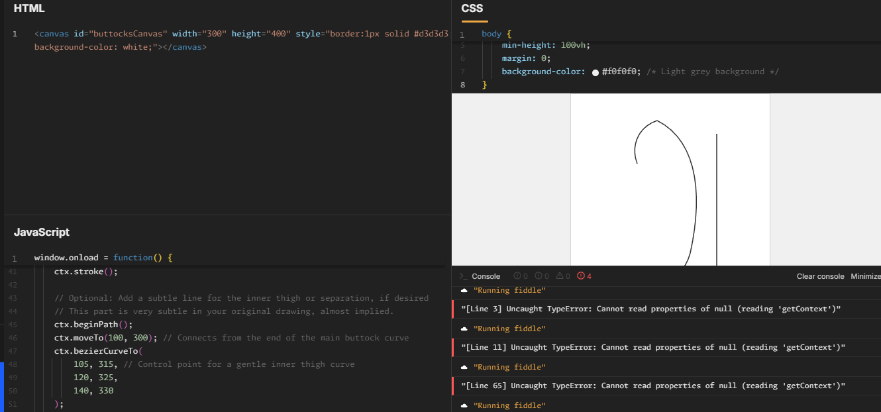Viewport: 881px width, 412px height.
Task: Place cursor on 'ctx.beginPath();' line
Action: point(93,325)
